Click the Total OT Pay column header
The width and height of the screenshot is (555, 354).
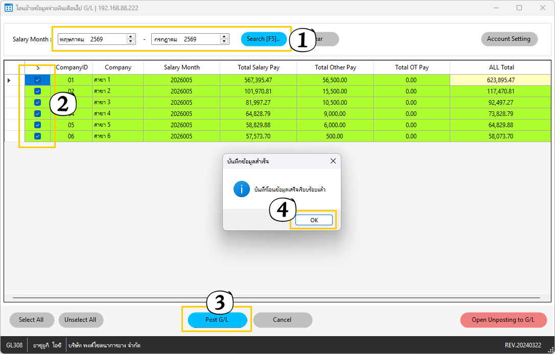(411, 67)
